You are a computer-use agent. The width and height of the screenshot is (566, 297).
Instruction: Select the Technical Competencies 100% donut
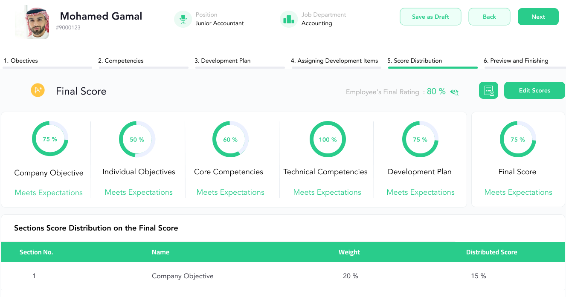(x=328, y=139)
